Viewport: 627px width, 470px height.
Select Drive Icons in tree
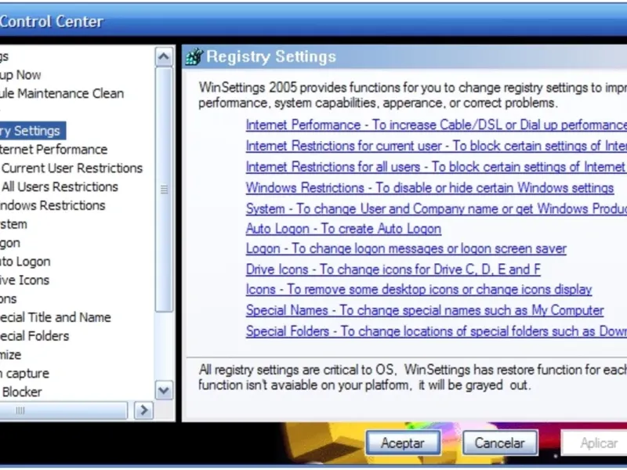[24, 280]
